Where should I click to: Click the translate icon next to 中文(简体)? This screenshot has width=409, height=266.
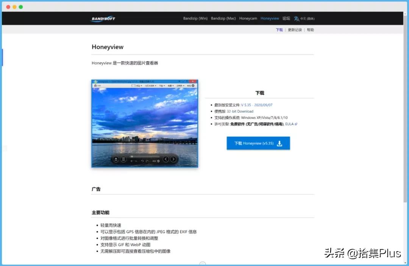point(296,18)
